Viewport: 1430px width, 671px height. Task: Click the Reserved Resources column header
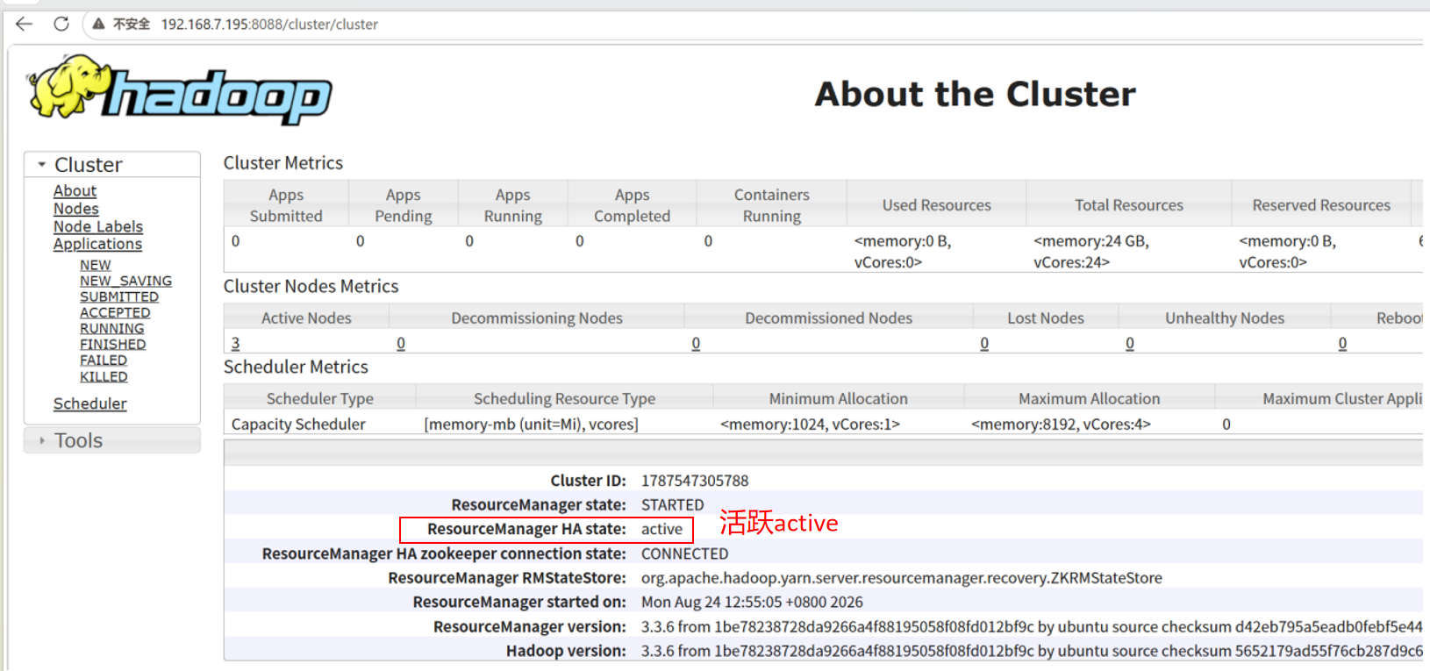[1321, 205]
